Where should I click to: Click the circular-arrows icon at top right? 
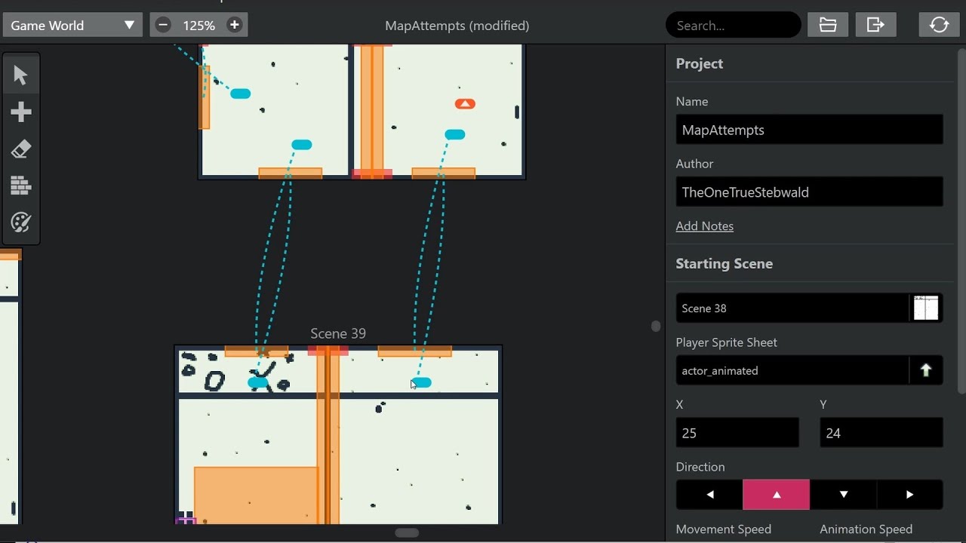coord(939,25)
